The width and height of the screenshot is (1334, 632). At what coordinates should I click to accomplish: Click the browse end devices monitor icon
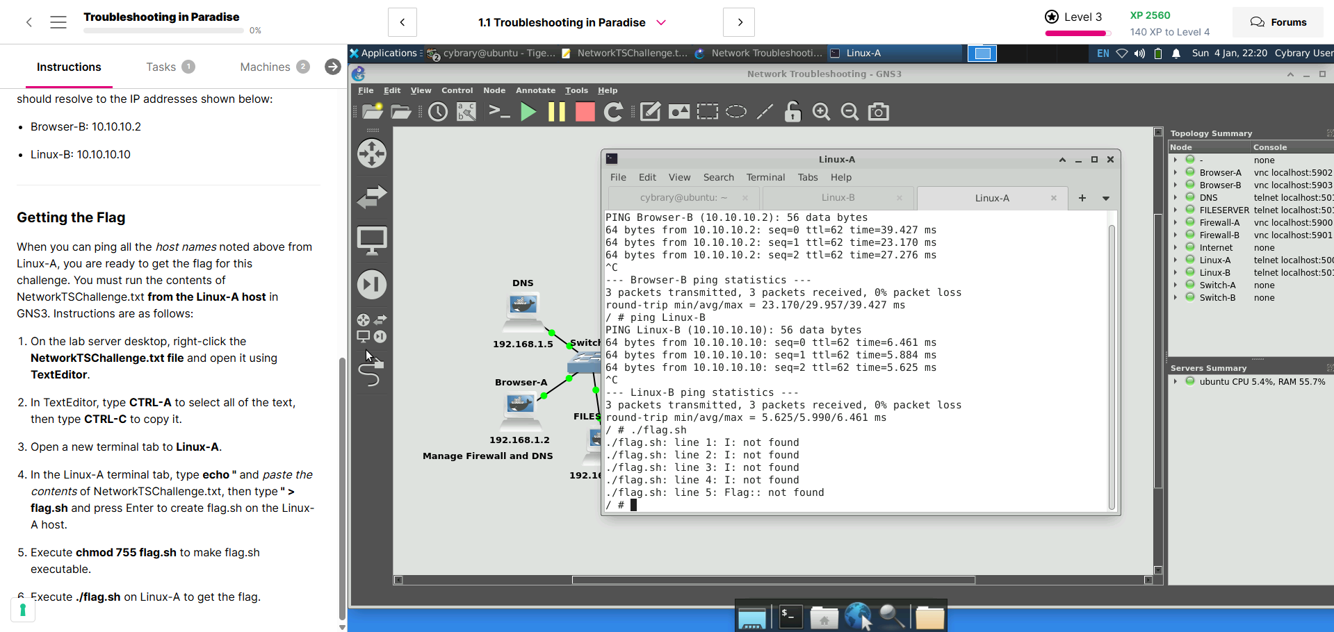tap(372, 240)
